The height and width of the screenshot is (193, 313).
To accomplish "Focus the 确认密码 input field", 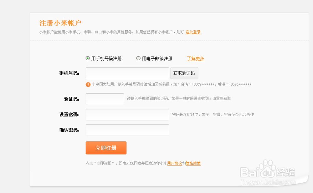I will click(x=127, y=130).
